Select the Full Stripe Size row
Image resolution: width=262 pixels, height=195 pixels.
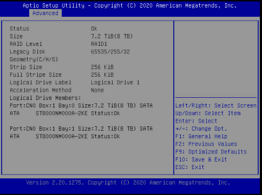tap(62, 75)
